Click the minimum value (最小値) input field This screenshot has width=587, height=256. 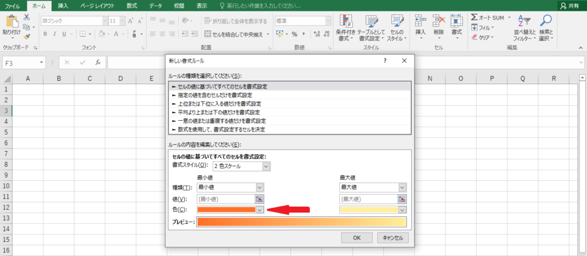[x=226, y=199]
